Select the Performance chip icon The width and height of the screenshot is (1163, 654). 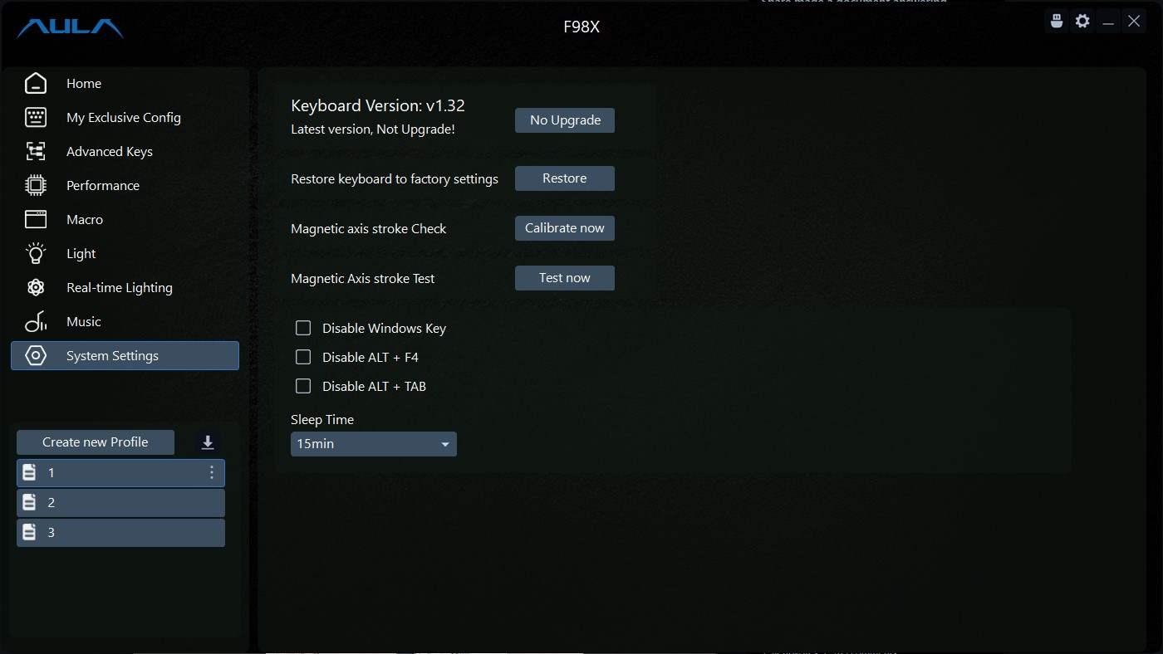tap(36, 185)
